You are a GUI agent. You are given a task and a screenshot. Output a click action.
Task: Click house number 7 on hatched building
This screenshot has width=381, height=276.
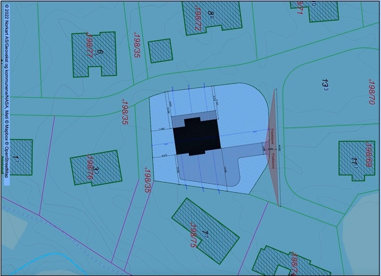pyautogui.click(x=205, y=234)
